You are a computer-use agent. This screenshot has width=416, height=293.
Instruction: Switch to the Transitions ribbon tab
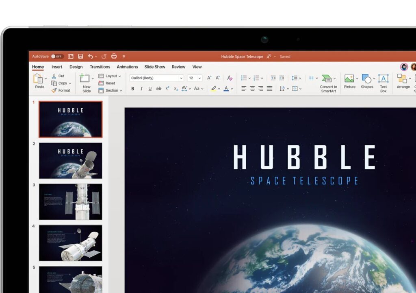(x=100, y=67)
